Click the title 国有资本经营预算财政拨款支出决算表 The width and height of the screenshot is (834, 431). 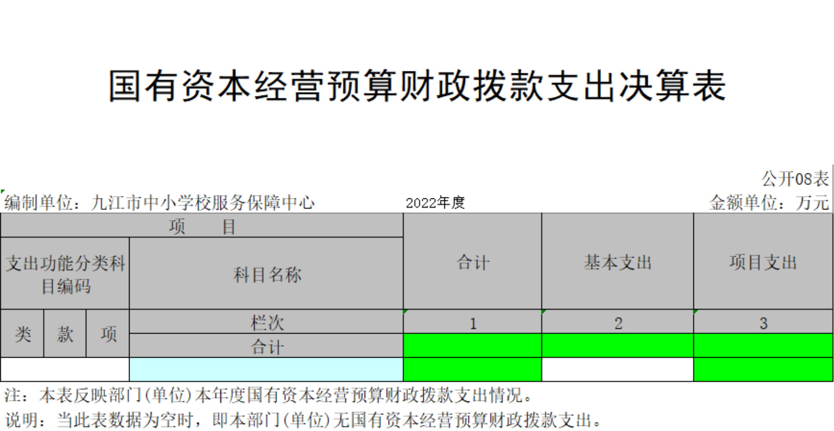417,86
